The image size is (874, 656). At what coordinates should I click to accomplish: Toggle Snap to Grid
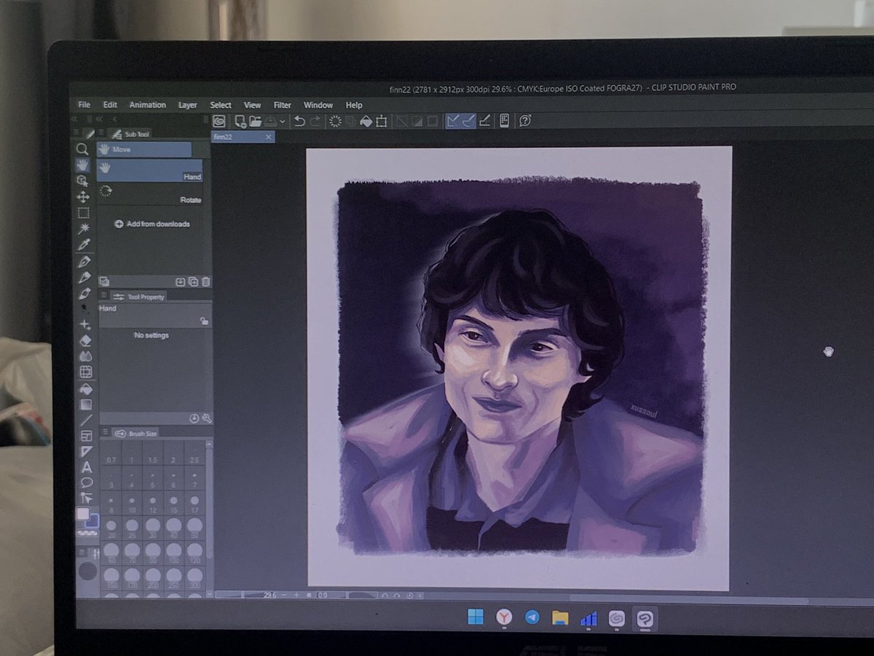(484, 121)
